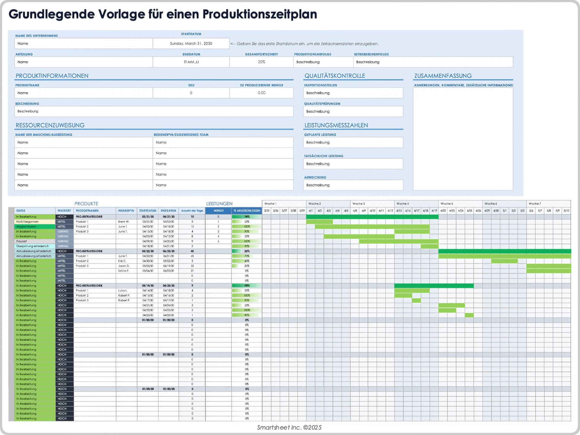The height and width of the screenshot is (435, 580).
Task: Select the SKU field showing 0
Action: click(191, 93)
